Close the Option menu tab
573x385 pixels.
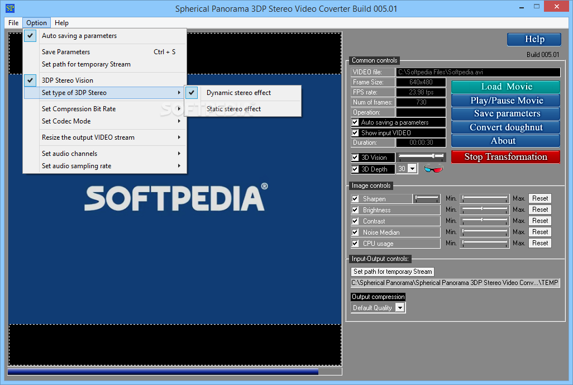pos(36,23)
